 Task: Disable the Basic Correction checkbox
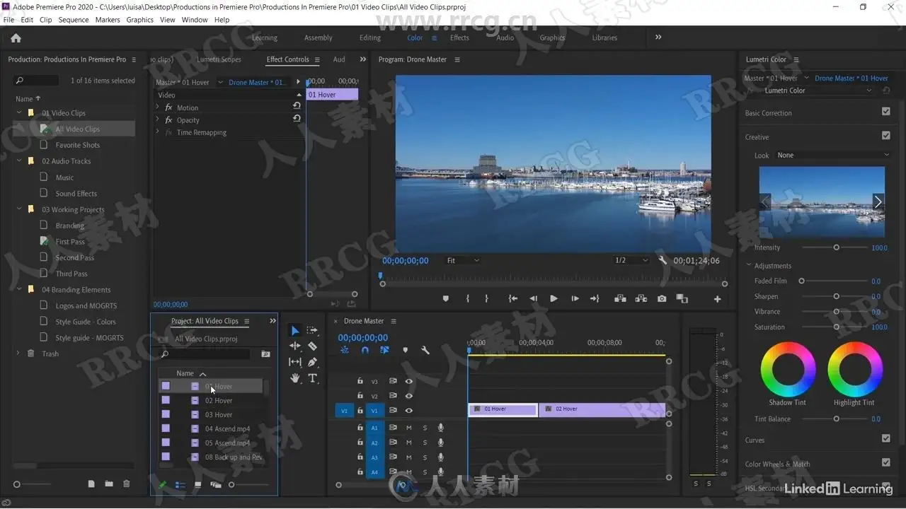pos(885,112)
